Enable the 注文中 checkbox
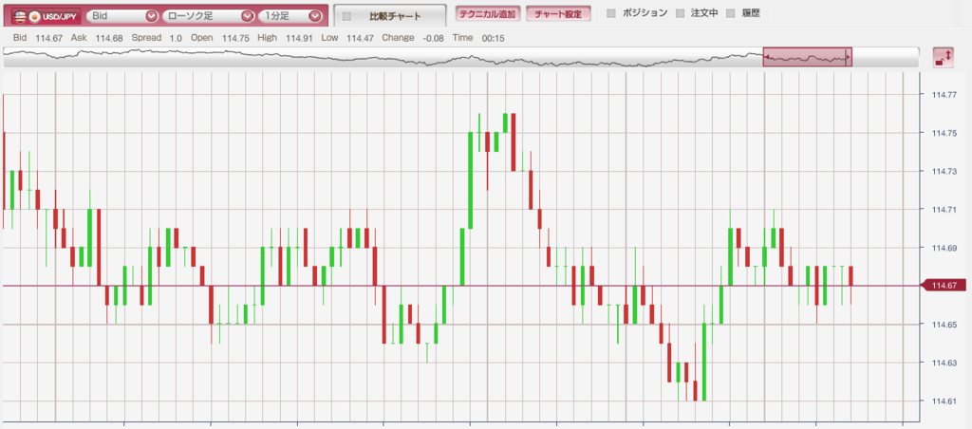The height and width of the screenshot is (429, 972). [x=680, y=13]
